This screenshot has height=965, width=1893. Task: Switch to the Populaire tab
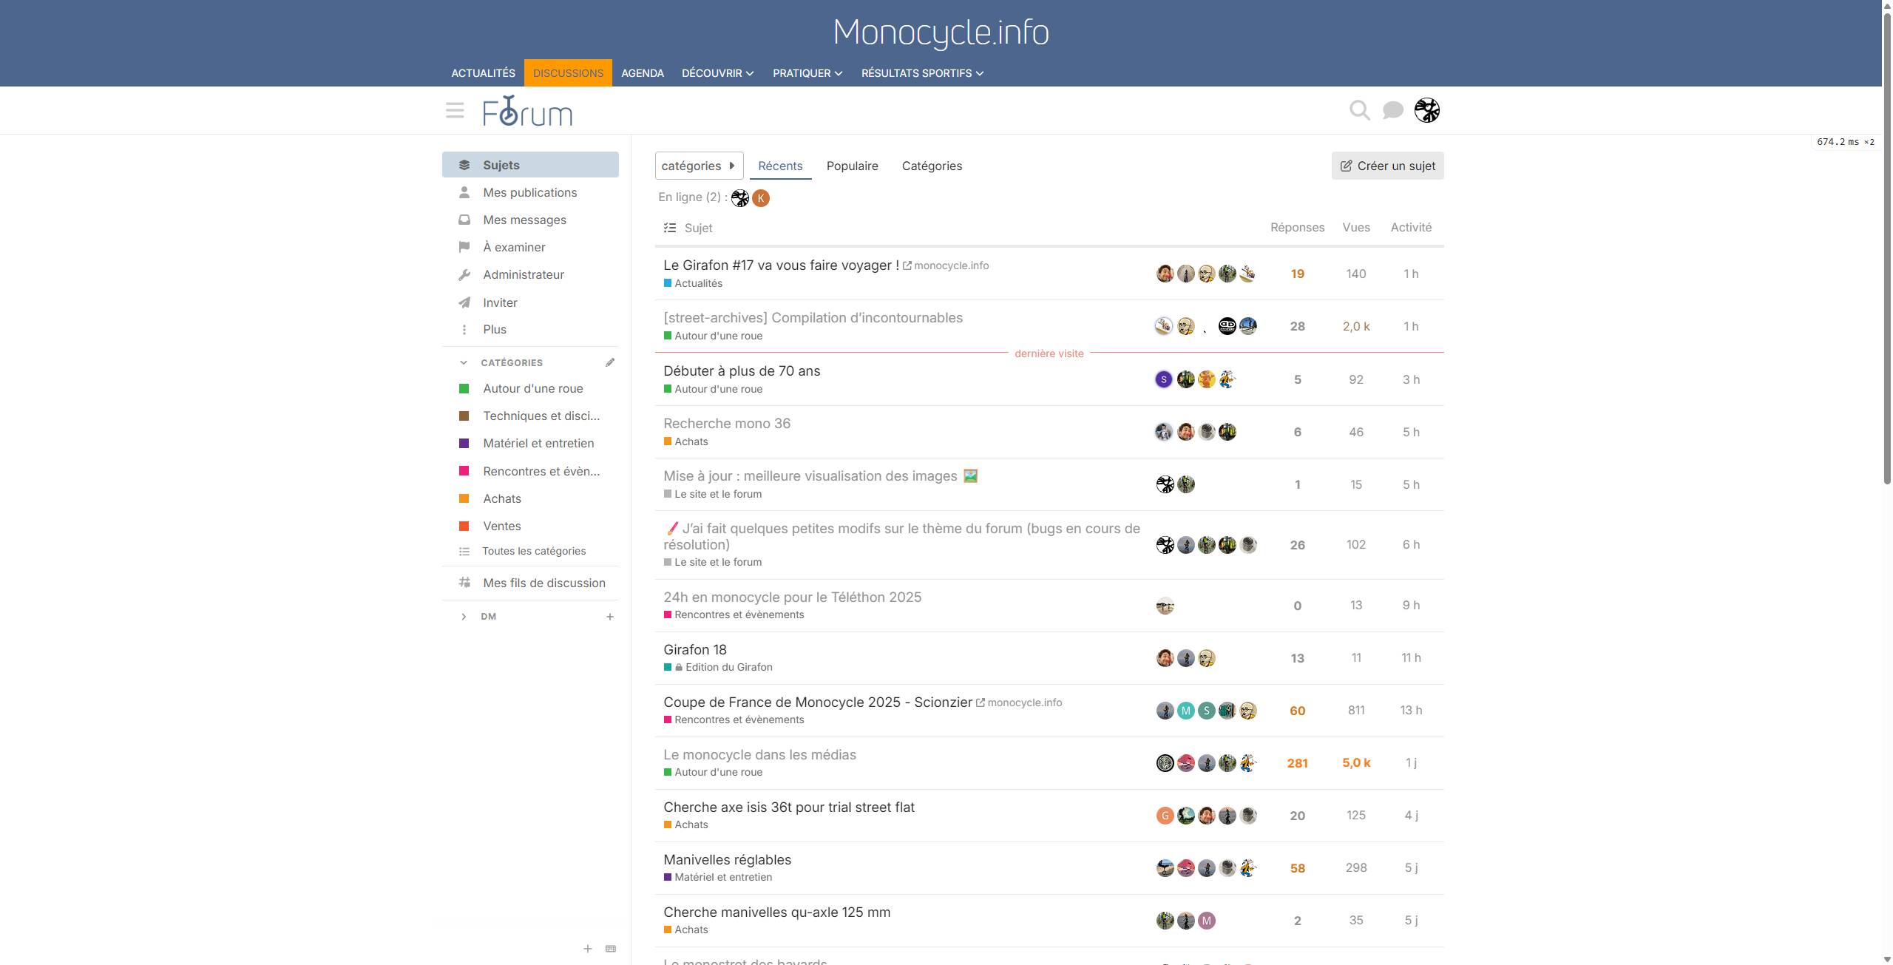point(852,166)
